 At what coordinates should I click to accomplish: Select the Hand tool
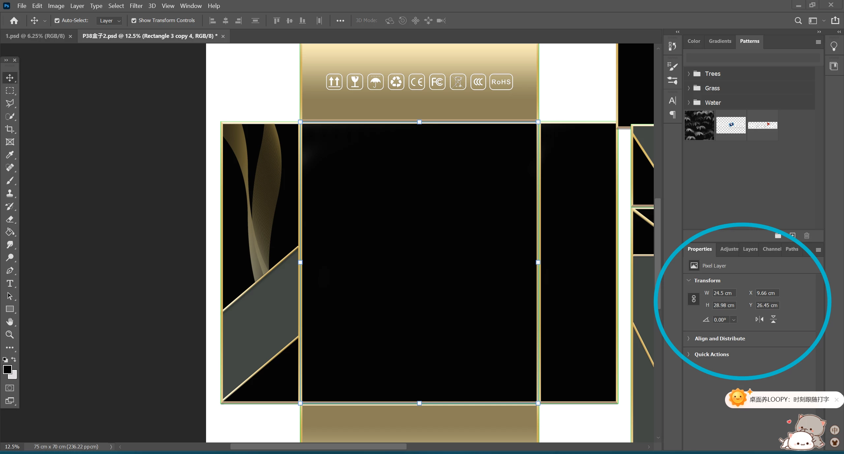click(x=10, y=322)
